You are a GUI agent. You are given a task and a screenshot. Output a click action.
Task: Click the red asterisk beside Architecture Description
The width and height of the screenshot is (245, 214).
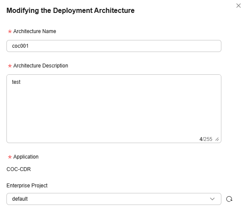coord(10,66)
